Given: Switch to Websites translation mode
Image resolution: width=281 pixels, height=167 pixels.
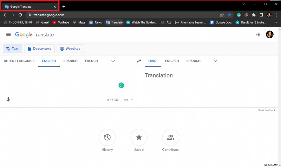Looking at the screenshot, I should (70, 48).
